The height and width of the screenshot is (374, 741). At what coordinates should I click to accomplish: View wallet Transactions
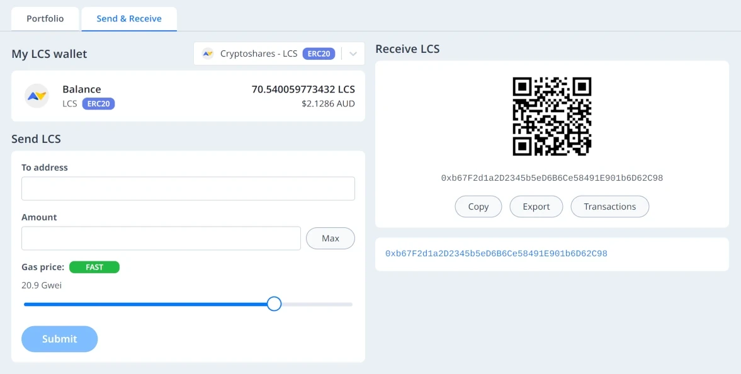click(610, 207)
